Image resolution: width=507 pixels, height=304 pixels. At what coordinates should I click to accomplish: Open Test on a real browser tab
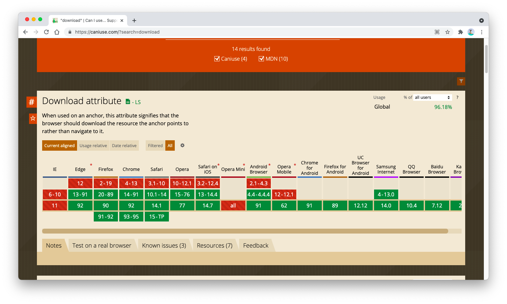[x=102, y=246]
